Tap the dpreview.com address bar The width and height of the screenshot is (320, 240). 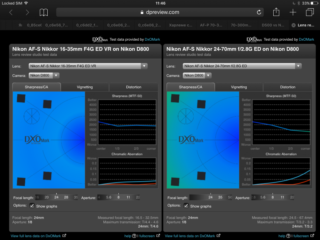tap(160, 12)
